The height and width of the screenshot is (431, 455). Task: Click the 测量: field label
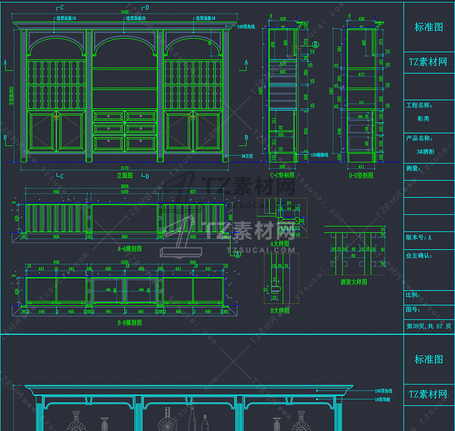click(413, 169)
